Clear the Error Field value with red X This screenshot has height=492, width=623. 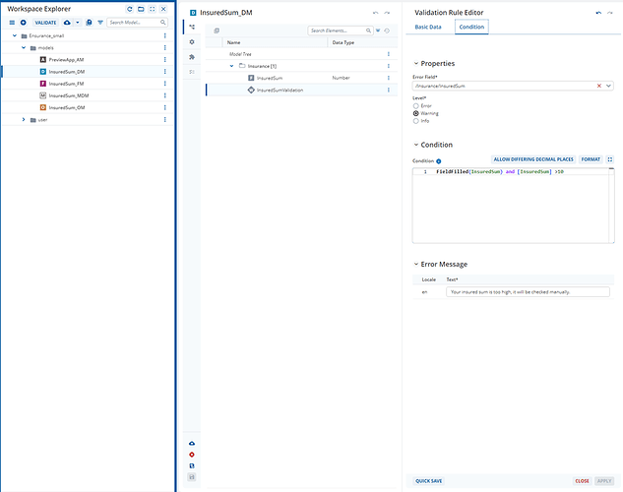599,86
